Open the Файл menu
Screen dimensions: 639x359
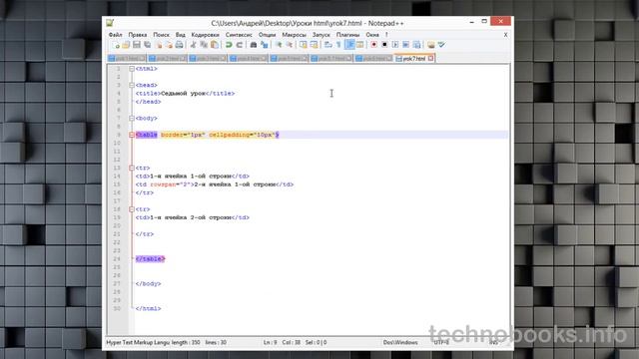[116, 35]
